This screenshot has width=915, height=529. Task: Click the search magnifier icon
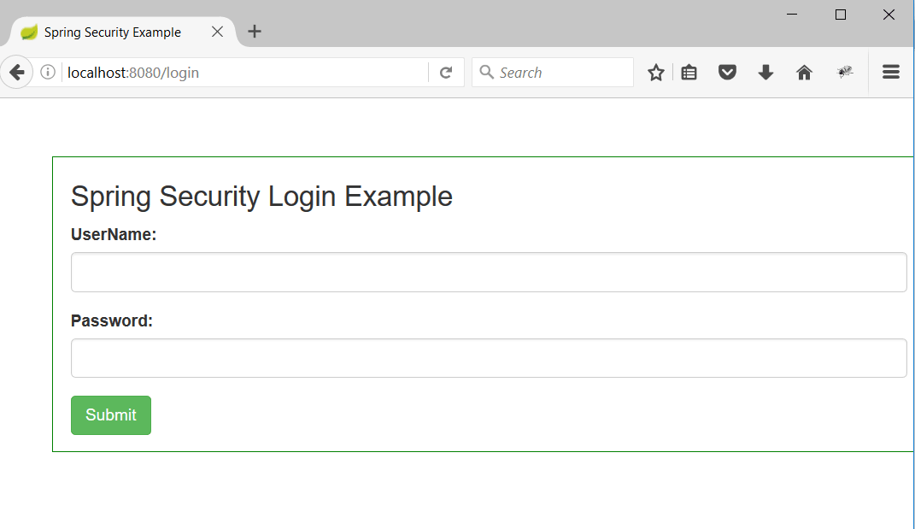coord(487,72)
